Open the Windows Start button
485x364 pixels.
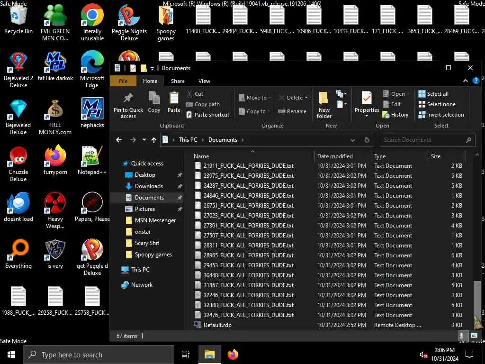(x=11, y=355)
